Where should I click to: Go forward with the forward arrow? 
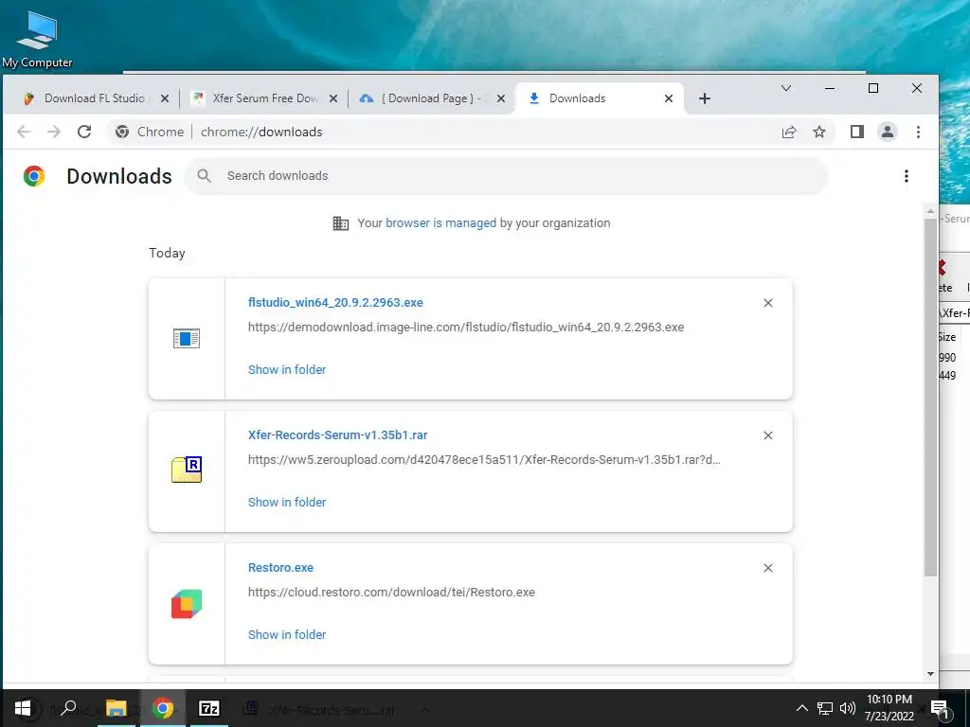pyautogui.click(x=54, y=132)
